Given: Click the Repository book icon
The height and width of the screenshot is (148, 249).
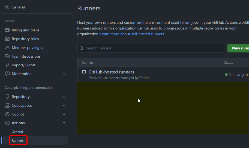Looking at the screenshot, I should (7, 97).
